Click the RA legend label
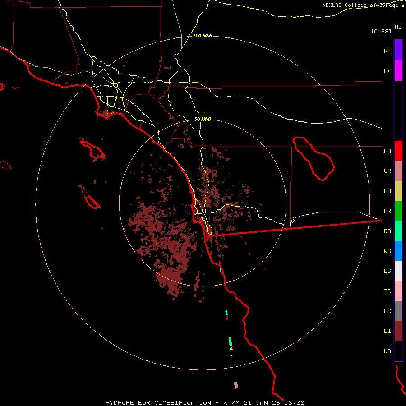The width and height of the screenshot is (406, 406). (x=387, y=231)
